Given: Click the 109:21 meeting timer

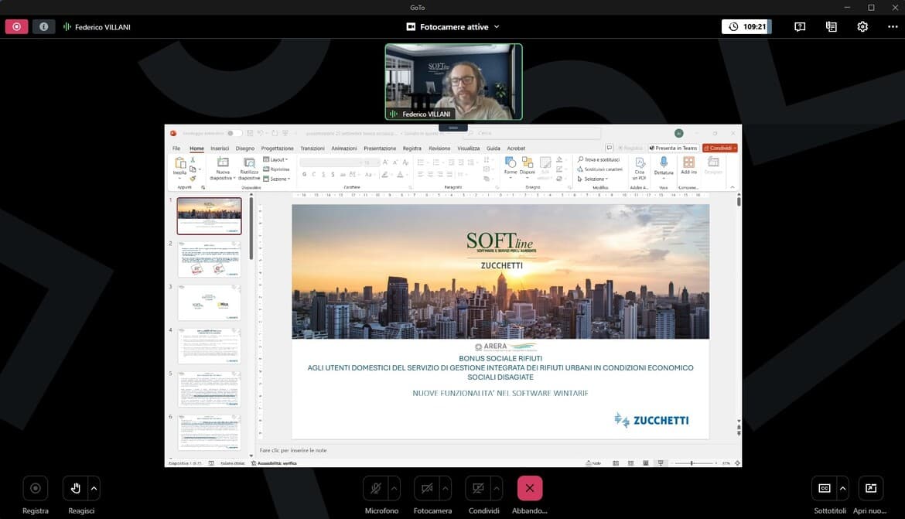Looking at the screenshot, I should pyautogui.click(x=746, y=27).
